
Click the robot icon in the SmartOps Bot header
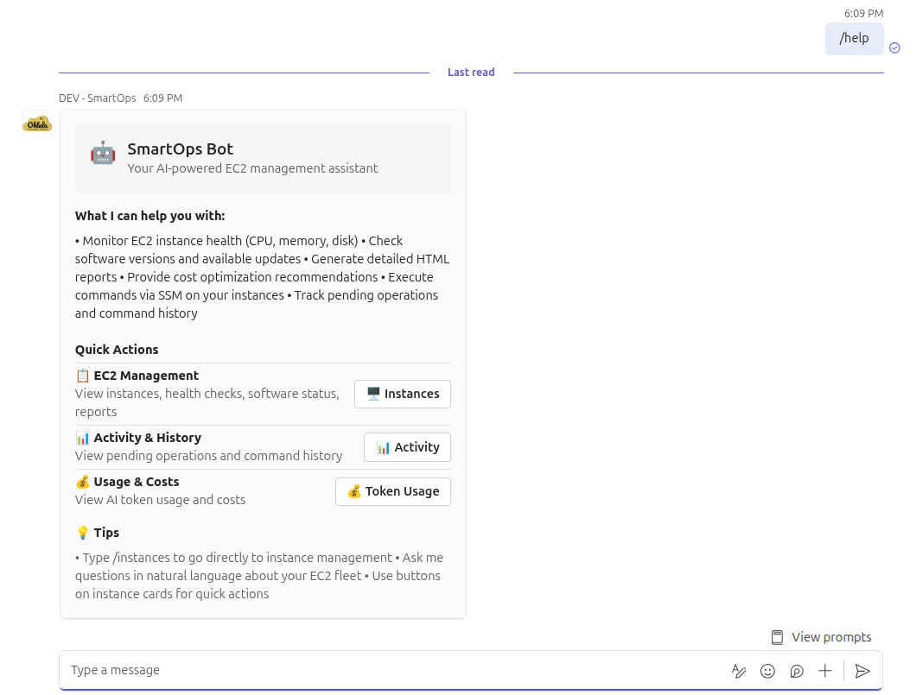tap(101, 152)
